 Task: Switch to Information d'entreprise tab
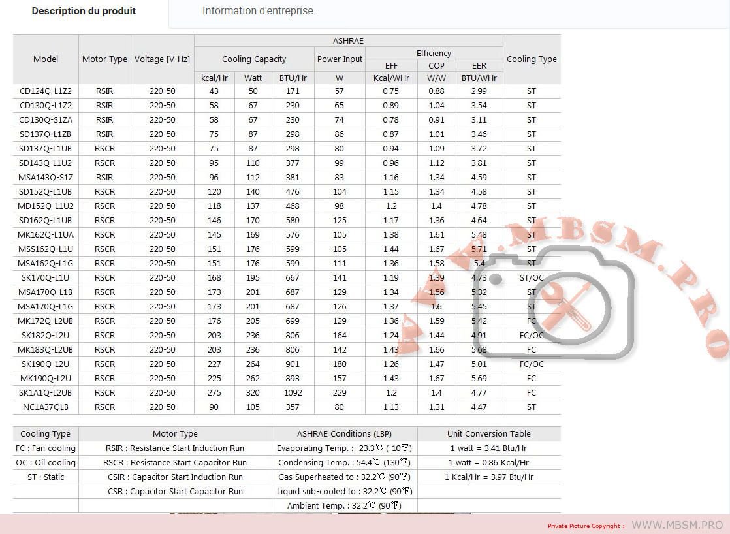[259, 11]
